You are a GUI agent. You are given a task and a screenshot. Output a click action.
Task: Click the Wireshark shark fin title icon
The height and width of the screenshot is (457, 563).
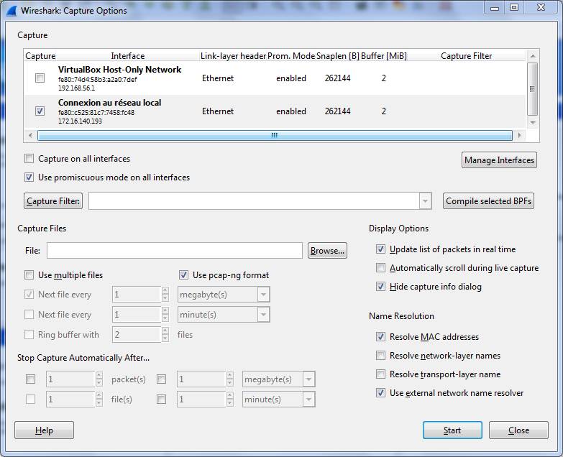coord(12,11)
